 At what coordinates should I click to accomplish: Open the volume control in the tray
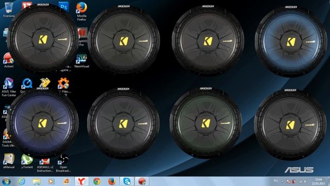click(305, 181)
